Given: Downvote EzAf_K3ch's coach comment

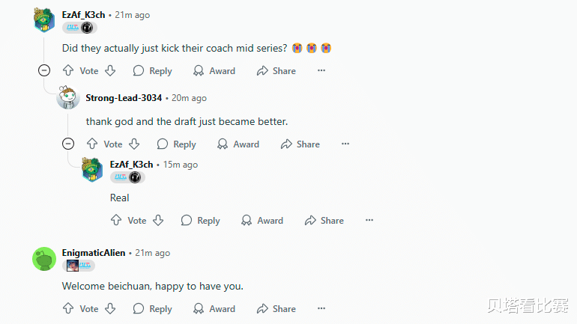Looking at the screenshot, I should [x=110, y=71].
